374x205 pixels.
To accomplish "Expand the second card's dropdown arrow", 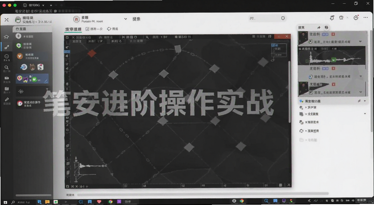I will click(x=360, y=76).
